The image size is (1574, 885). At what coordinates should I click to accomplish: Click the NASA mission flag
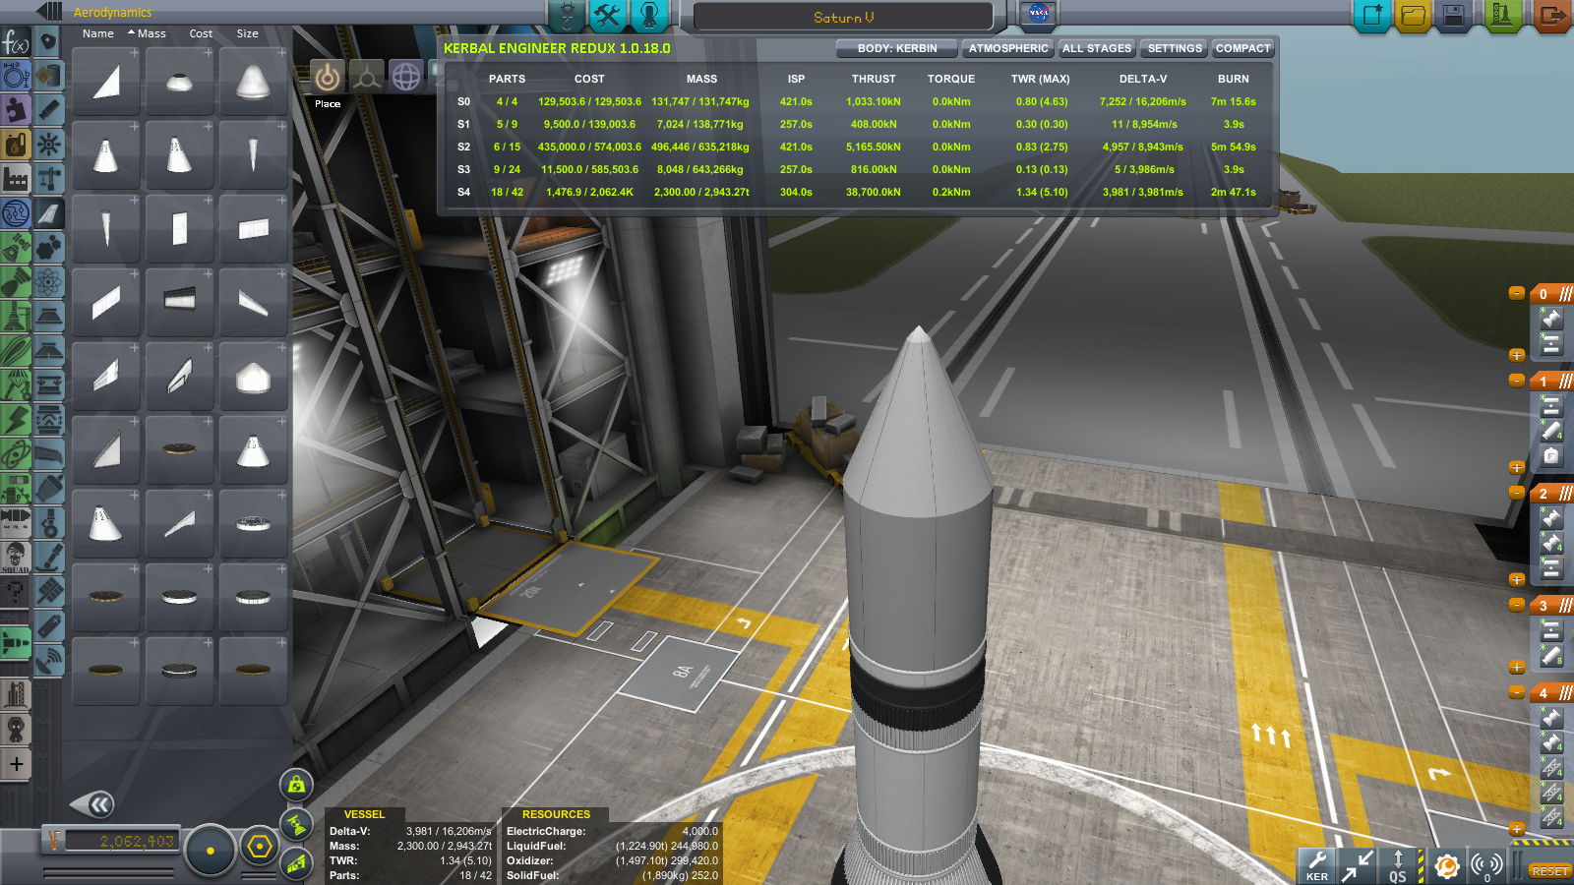click(x=1038, y=15)
